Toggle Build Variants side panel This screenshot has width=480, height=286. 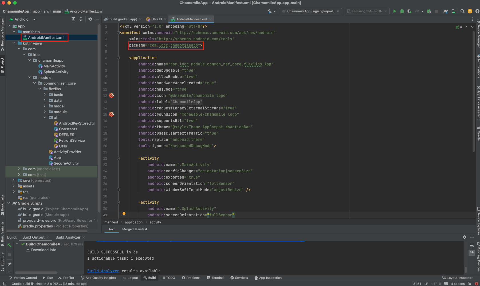[3, 234]
